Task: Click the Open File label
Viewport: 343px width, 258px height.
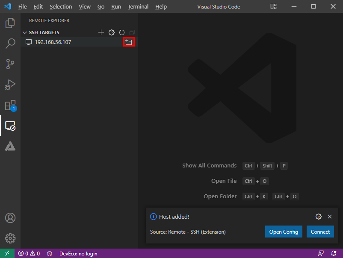Action: click(224, 181)
